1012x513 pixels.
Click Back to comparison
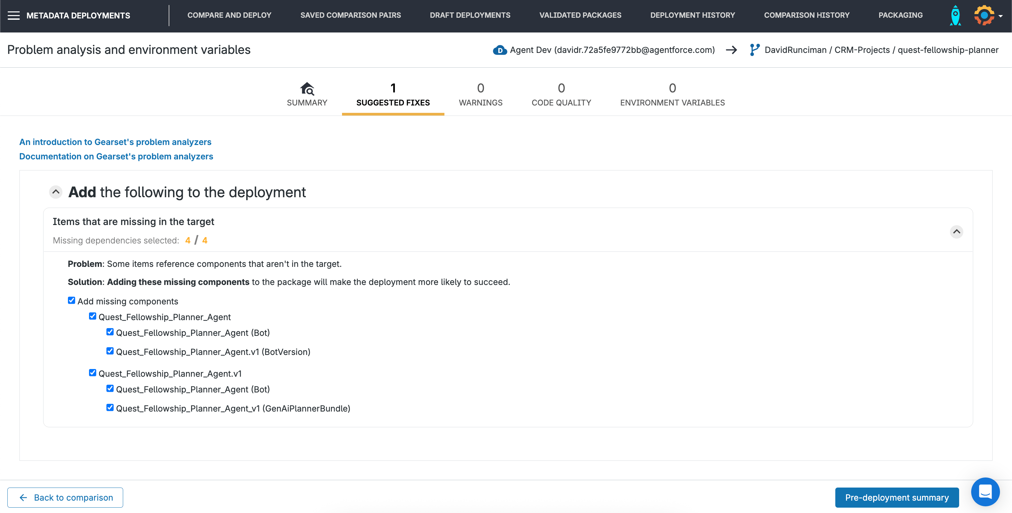65,497
